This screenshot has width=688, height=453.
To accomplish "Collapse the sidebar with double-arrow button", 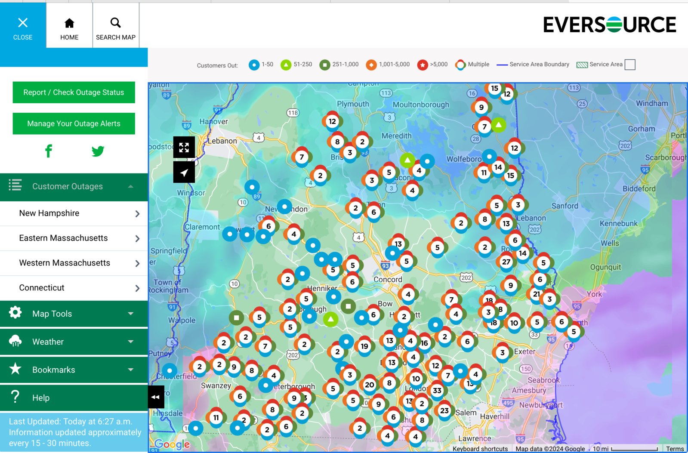I will coord(156,397).
